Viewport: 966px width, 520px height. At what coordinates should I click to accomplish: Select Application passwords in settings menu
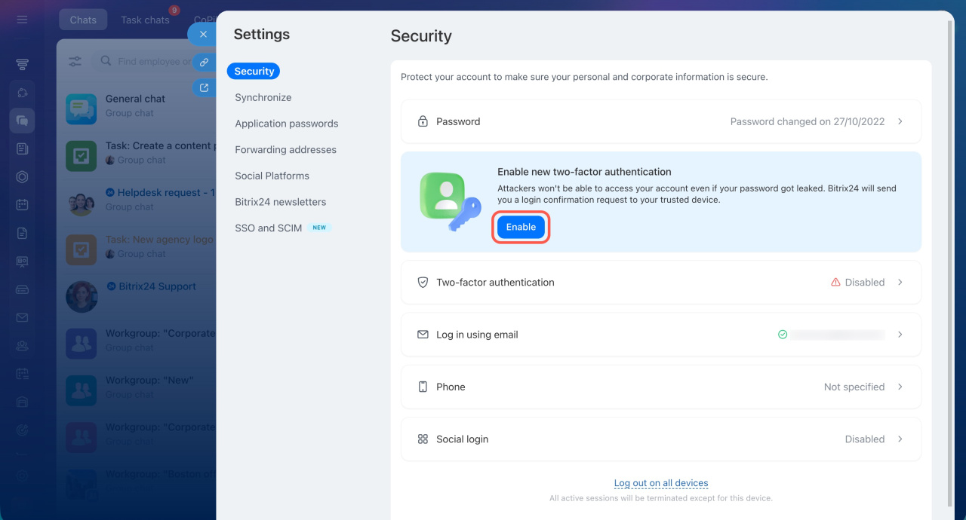coord(286,124)
